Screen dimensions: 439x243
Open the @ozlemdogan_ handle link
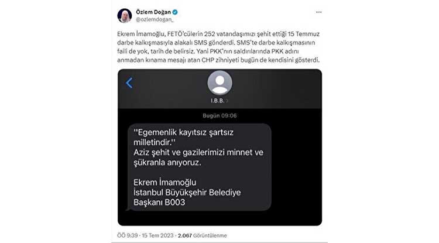pyautogui.click(x=155, y=19)
